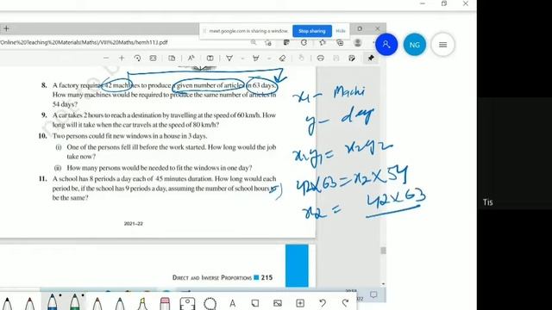Open the page view options

click(x=172, y=58)
